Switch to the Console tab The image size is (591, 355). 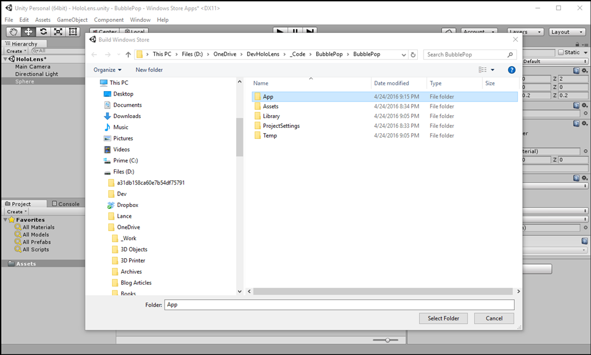click(x=66, y=203)
